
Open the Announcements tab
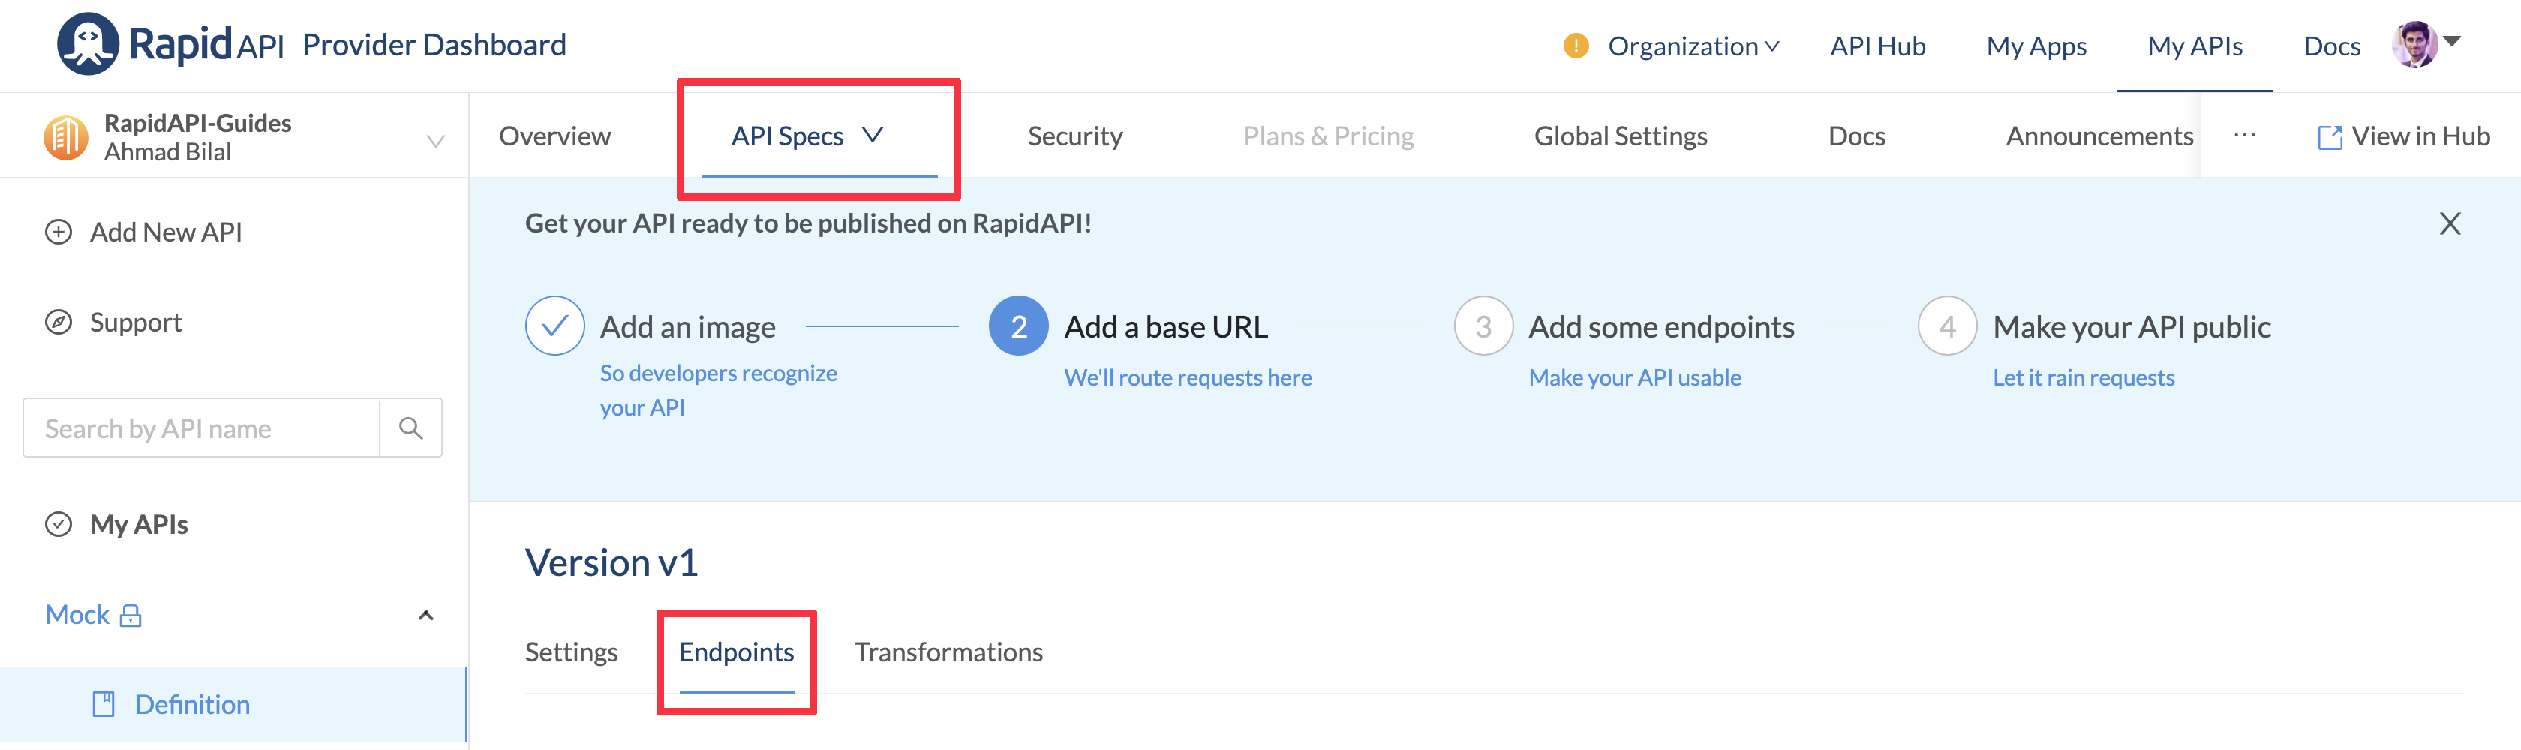coord(2099,136)
